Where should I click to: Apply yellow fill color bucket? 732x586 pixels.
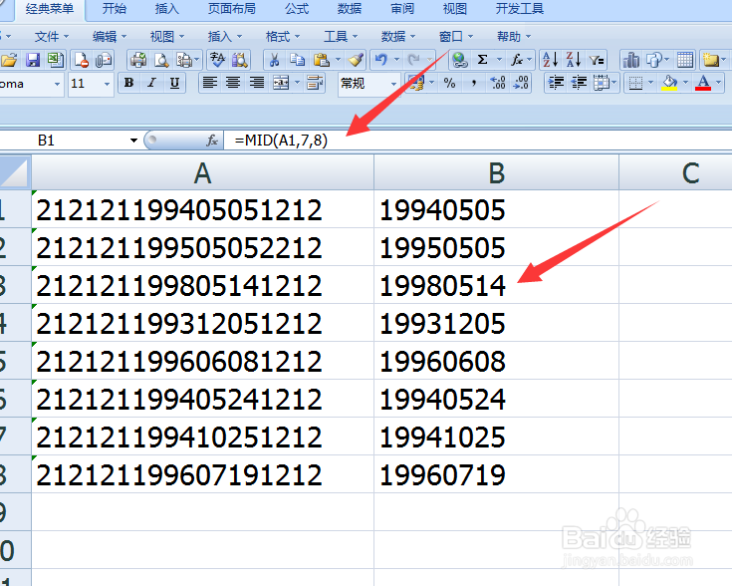point(669,83)
